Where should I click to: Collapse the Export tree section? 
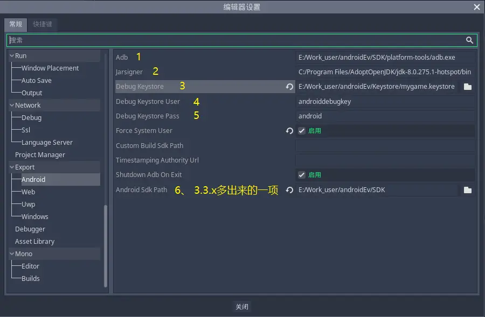12,167
